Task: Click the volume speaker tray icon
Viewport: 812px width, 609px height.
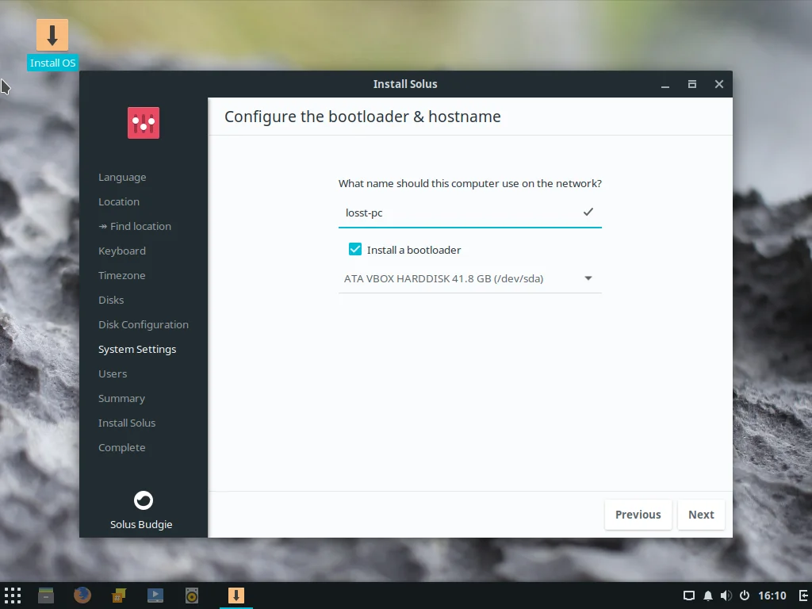Action: (726, 596)
